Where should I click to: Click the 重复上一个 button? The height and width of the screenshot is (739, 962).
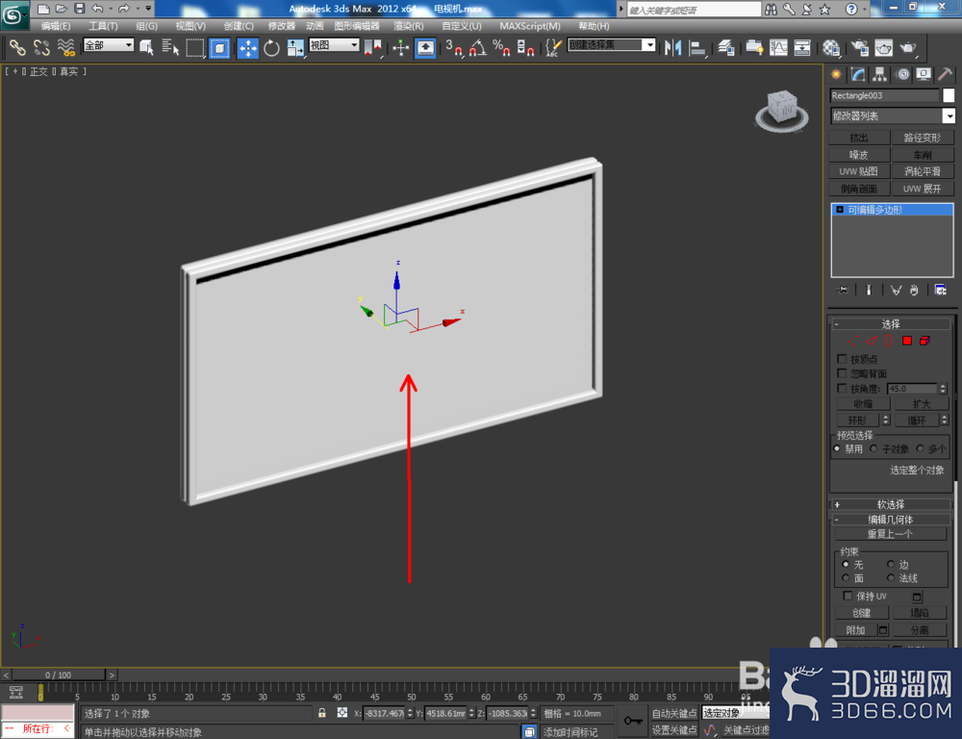tap(890, 534)
